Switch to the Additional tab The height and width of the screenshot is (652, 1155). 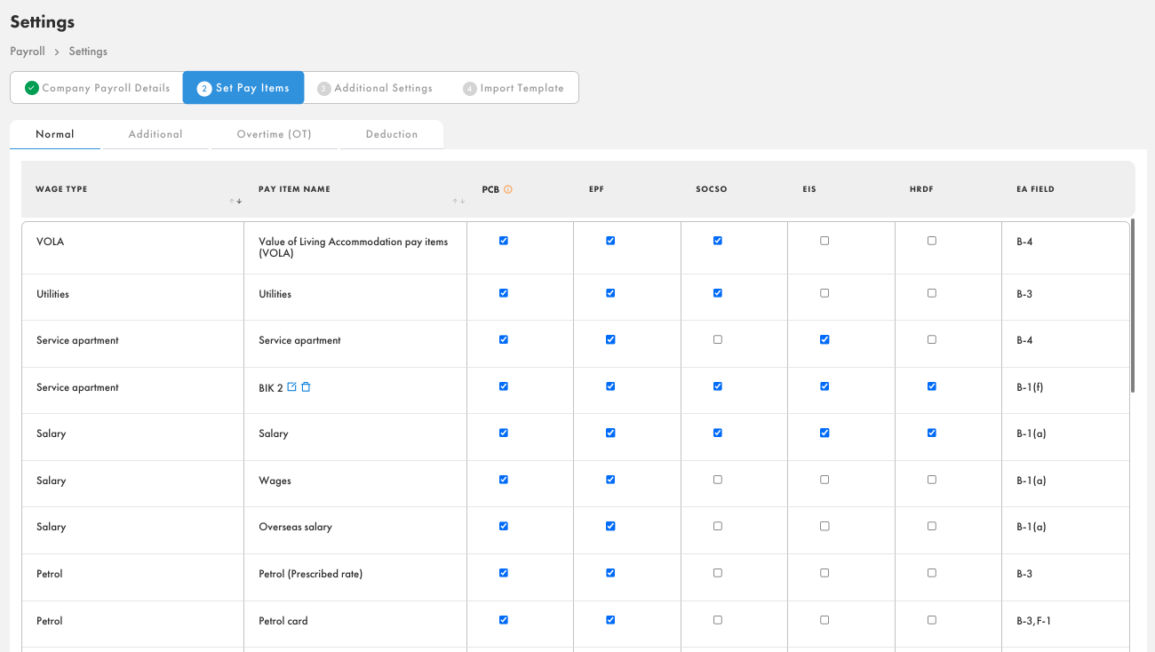tap(155, 134)
